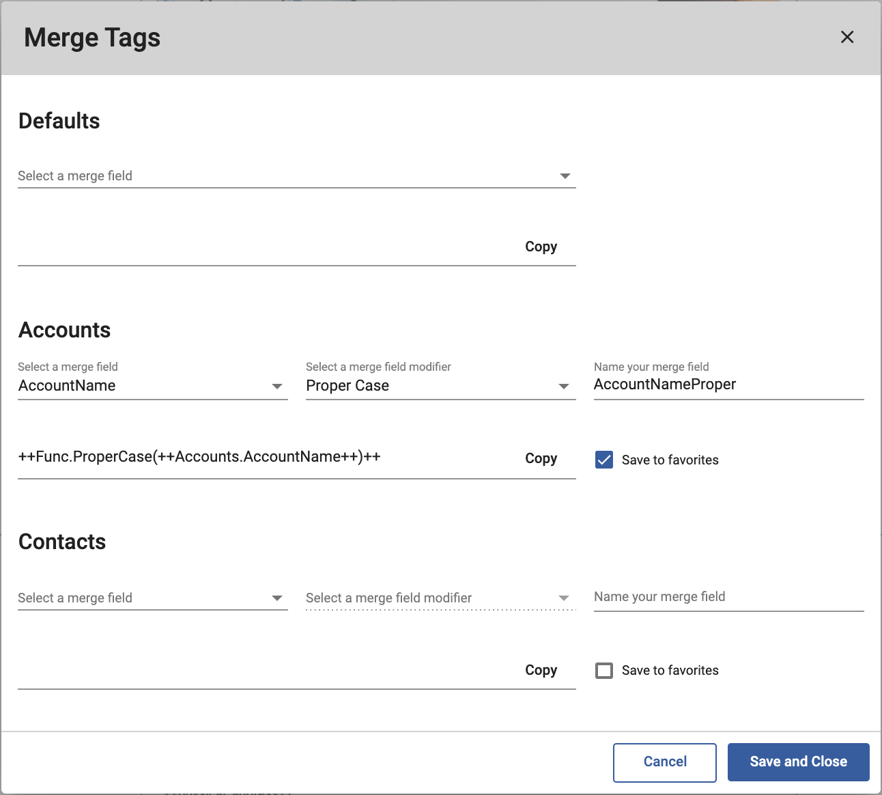Close the Merge Tags dialog with the X
The image size is (882, 795).
847,38
